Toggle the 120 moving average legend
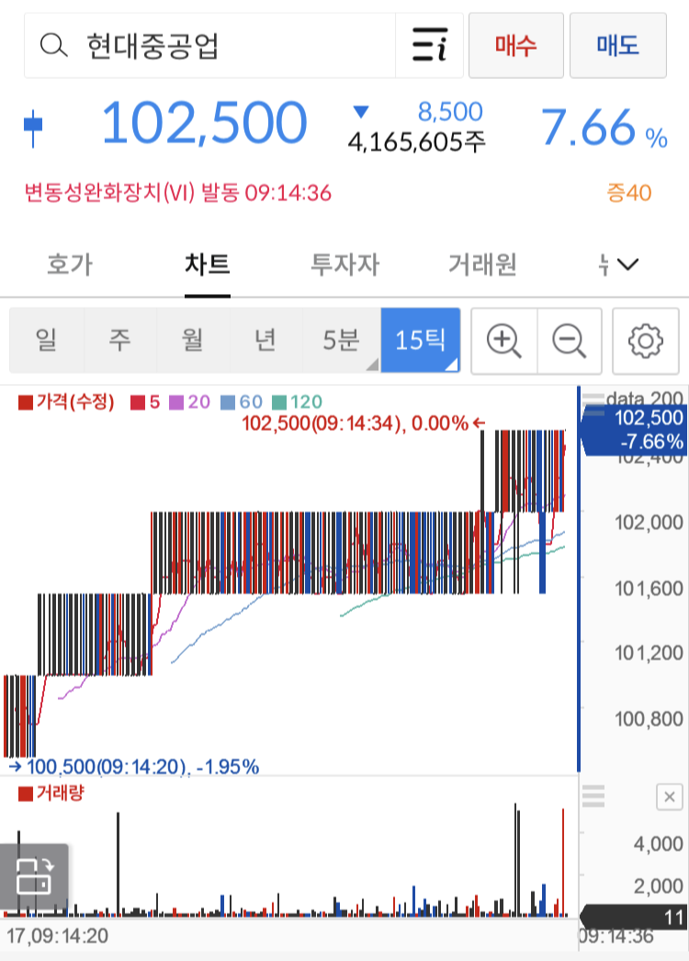 point(297,402)
